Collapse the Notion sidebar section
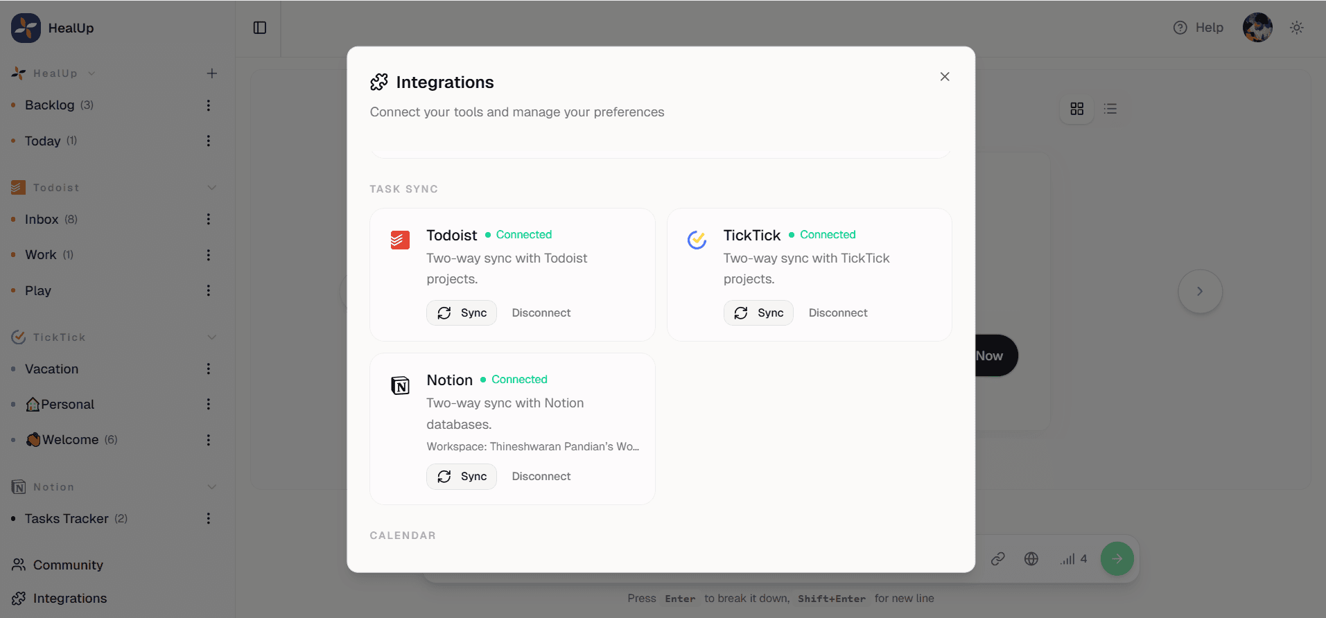Viewport: 1326px width, 618px height. coord(212,487)
